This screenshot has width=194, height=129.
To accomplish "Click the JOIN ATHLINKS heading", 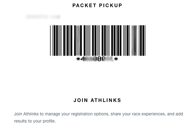I will (x=97, y=100).
